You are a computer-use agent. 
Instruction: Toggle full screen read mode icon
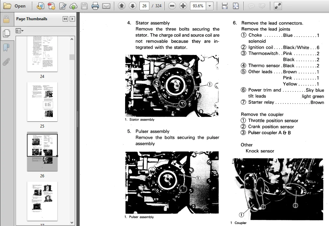coord(278,6)
